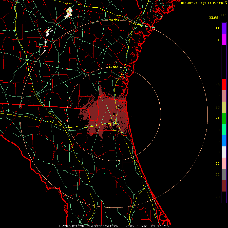Click the Hydrometeor Classification KJAX caption

114,226
